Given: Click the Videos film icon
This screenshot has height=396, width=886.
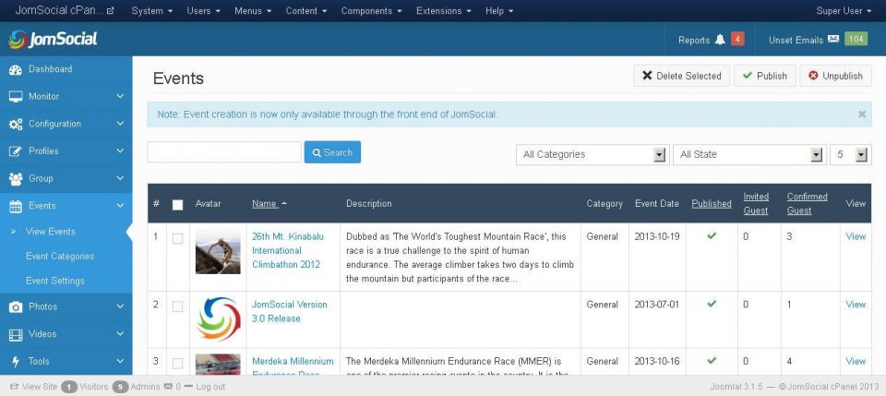Looking at the screenshot, I should pos(16,334).
